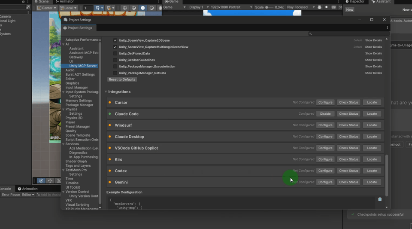Click the grid snap value field showing 1
412x229 pixels.
[88, 8]
